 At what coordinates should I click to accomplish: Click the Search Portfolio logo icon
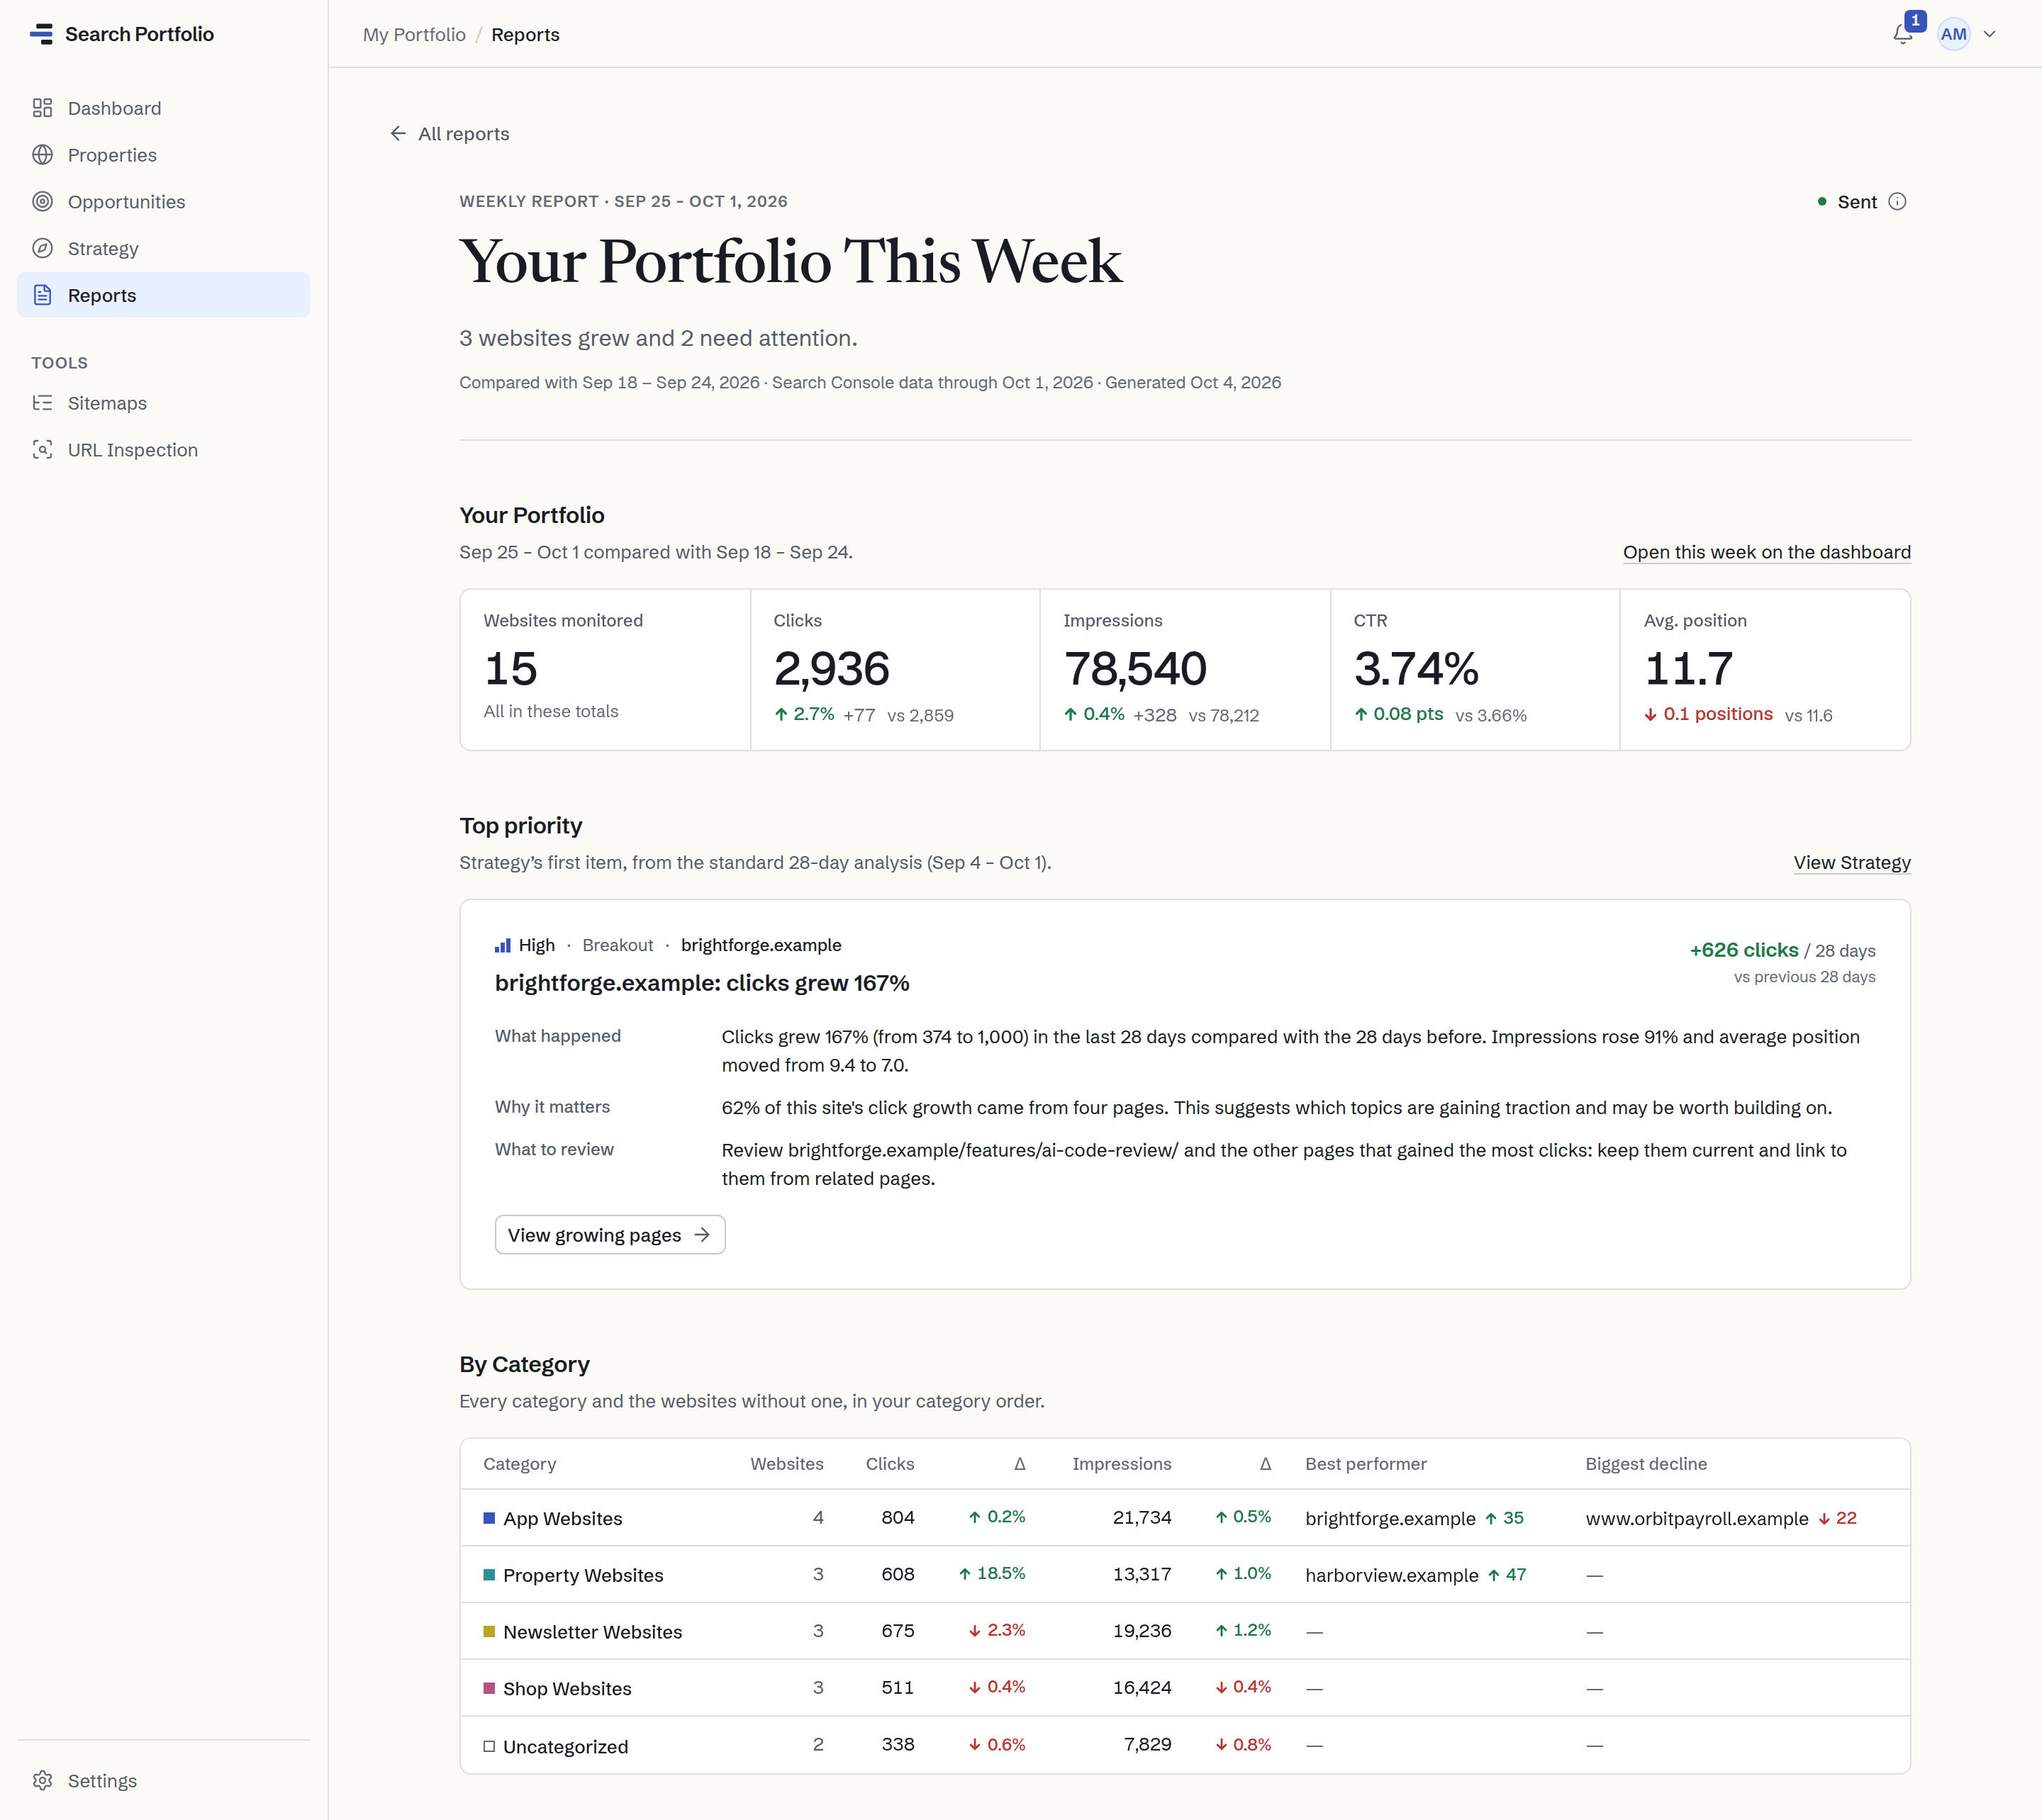coord(41,34)
